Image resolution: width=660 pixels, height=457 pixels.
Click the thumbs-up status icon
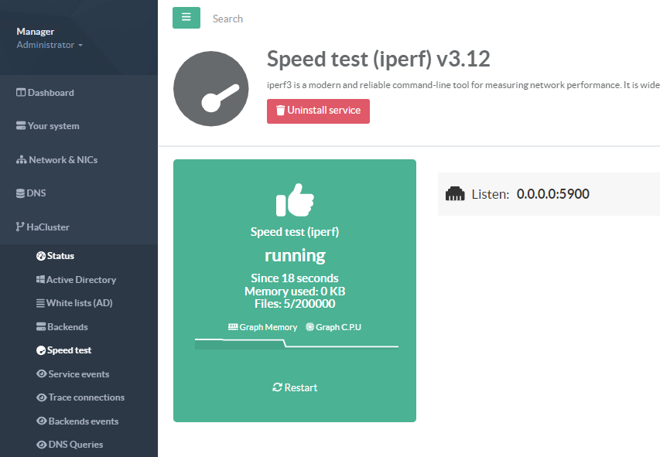coord(294,200)
